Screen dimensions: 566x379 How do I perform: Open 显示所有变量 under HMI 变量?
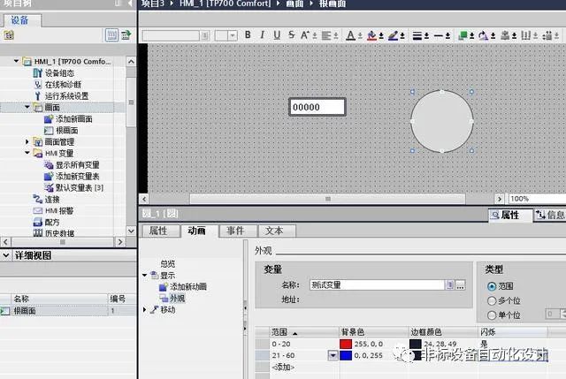coord(78,165)
